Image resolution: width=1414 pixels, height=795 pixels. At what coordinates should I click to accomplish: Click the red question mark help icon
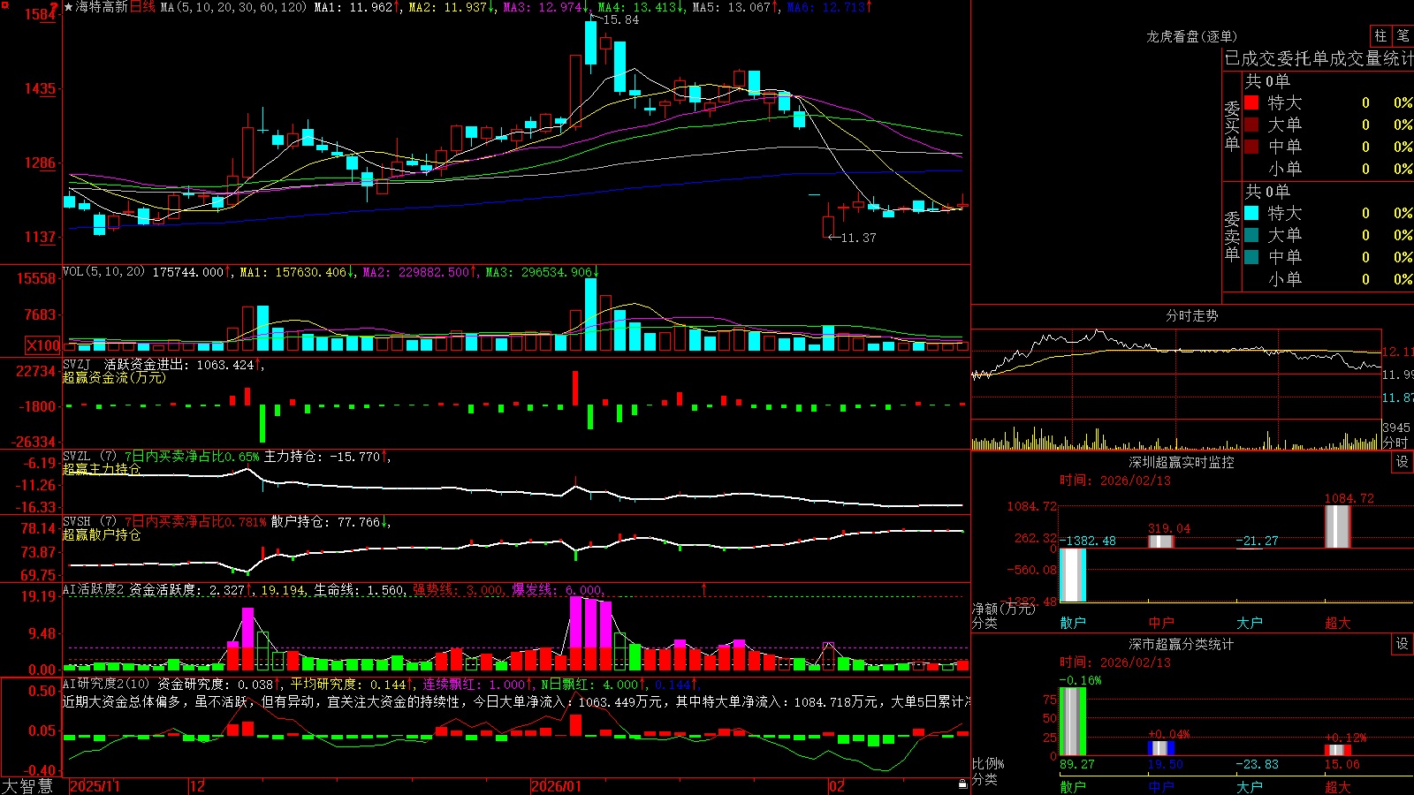(x=55, y=7)
